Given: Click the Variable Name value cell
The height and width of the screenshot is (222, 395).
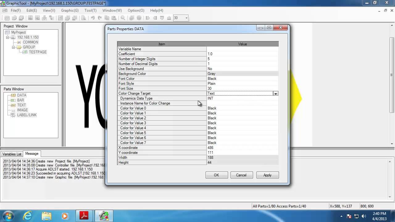Looking at the screenshot, I should 243,49.
